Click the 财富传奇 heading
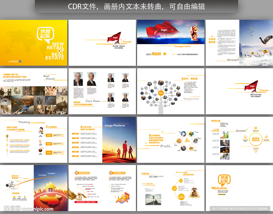Viewport: 273px width, 214px height. 145,174
